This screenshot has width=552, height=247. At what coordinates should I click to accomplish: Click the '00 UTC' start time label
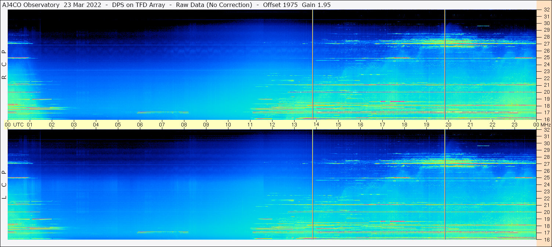[x=14, y=125]
